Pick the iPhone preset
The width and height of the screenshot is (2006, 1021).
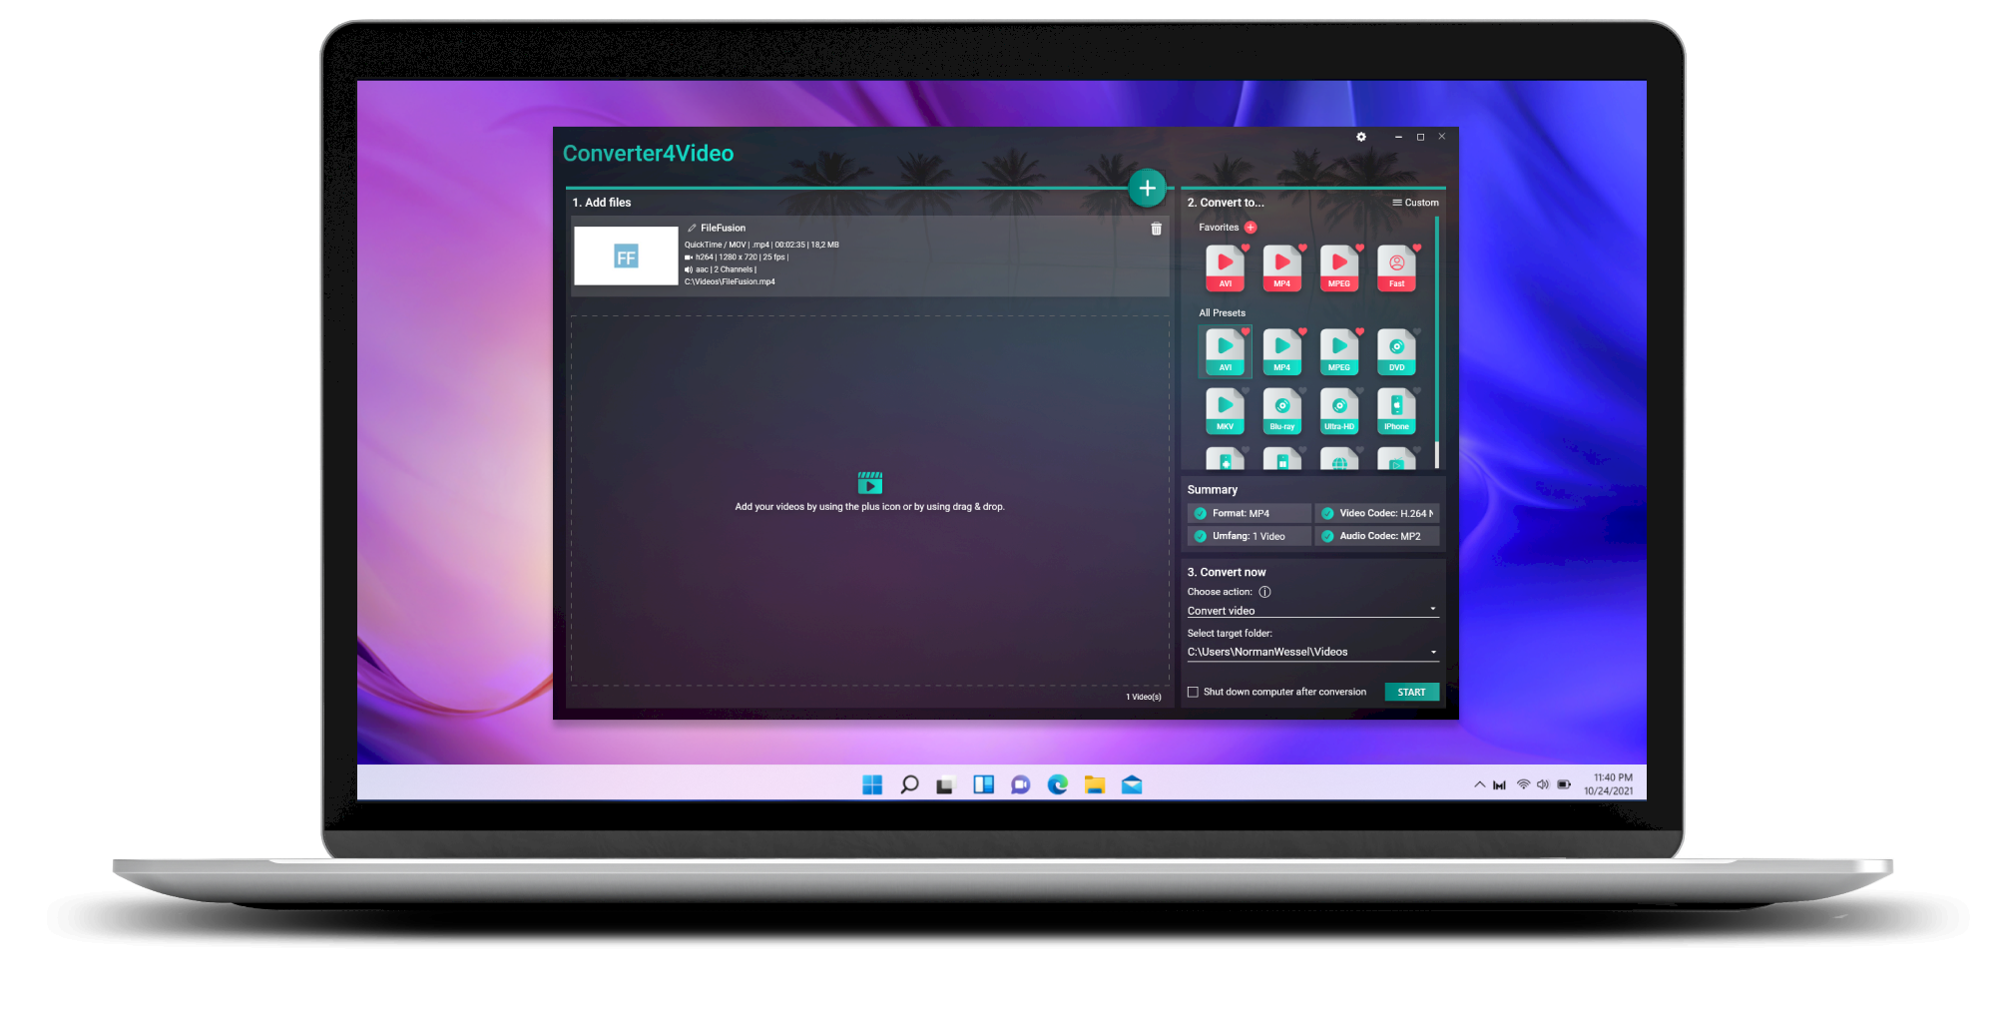pyautogui.click(x=1396, y=410)
